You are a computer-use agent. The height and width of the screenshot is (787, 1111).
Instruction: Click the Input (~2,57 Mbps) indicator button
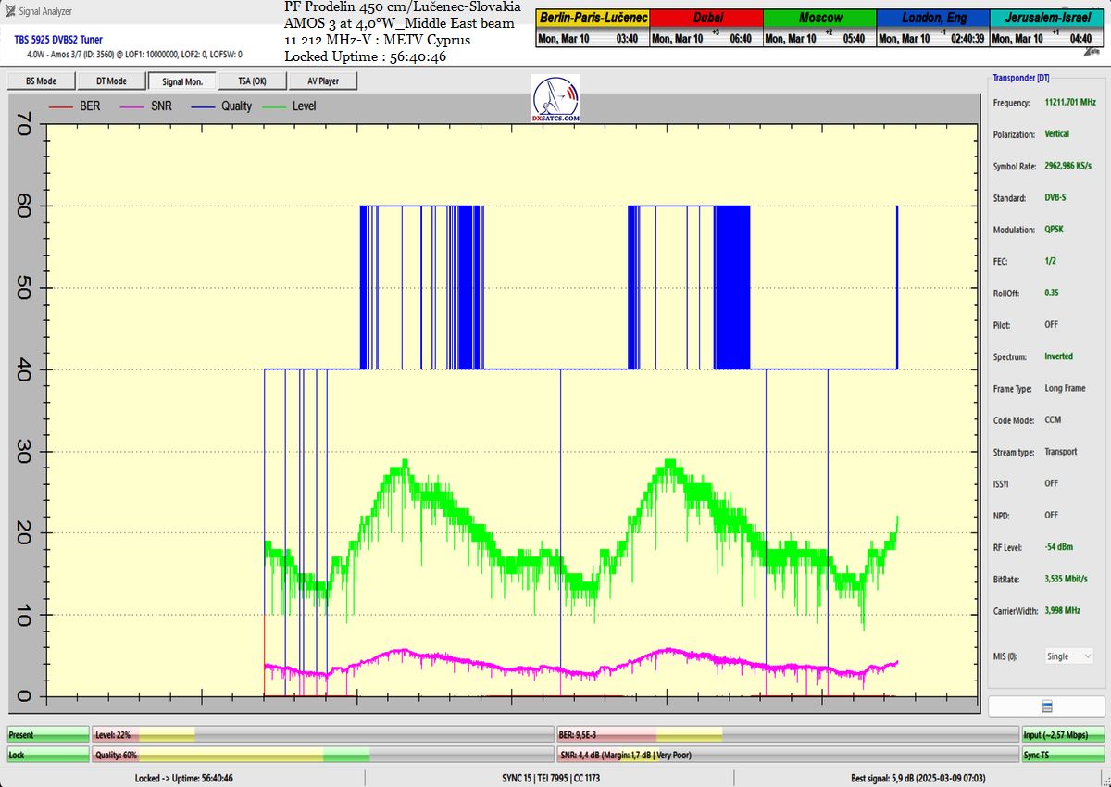(1063, 735)
